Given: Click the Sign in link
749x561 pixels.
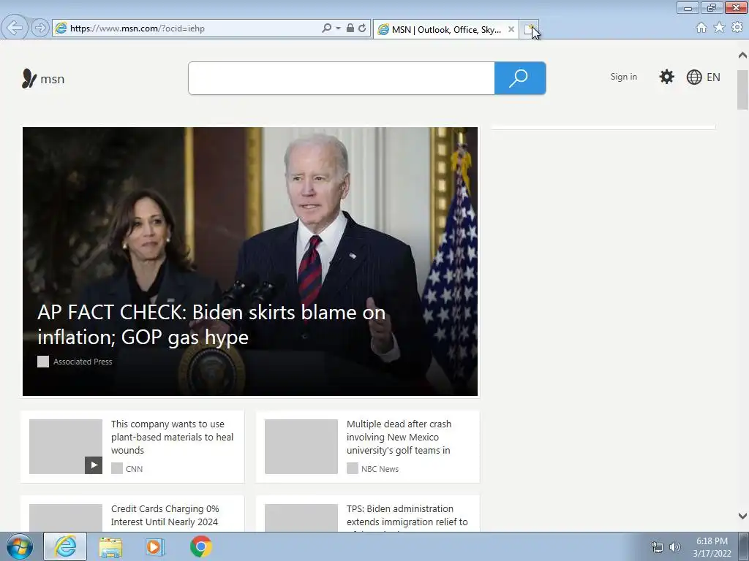Looking at the screenshot, I should pyautogui.click(x=623, y=77).
